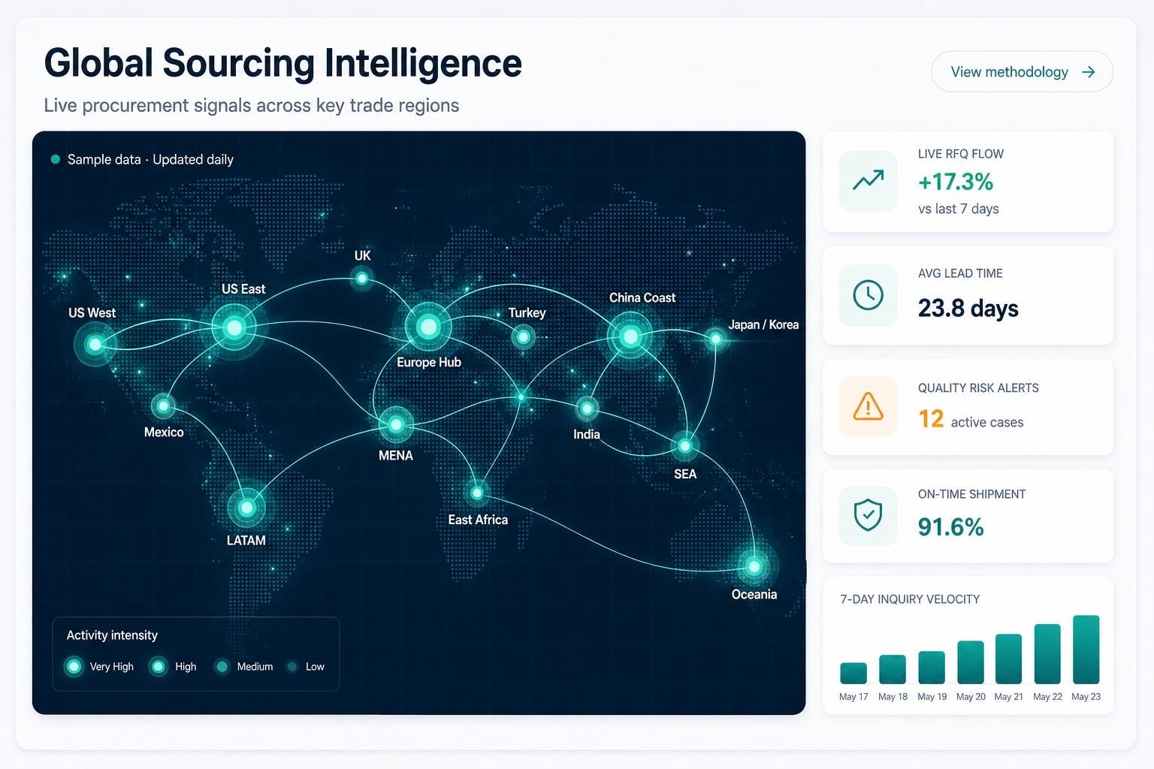Select the Japan / Korea map node
Screen dimensions: 1154x769
tap(716, 339)
